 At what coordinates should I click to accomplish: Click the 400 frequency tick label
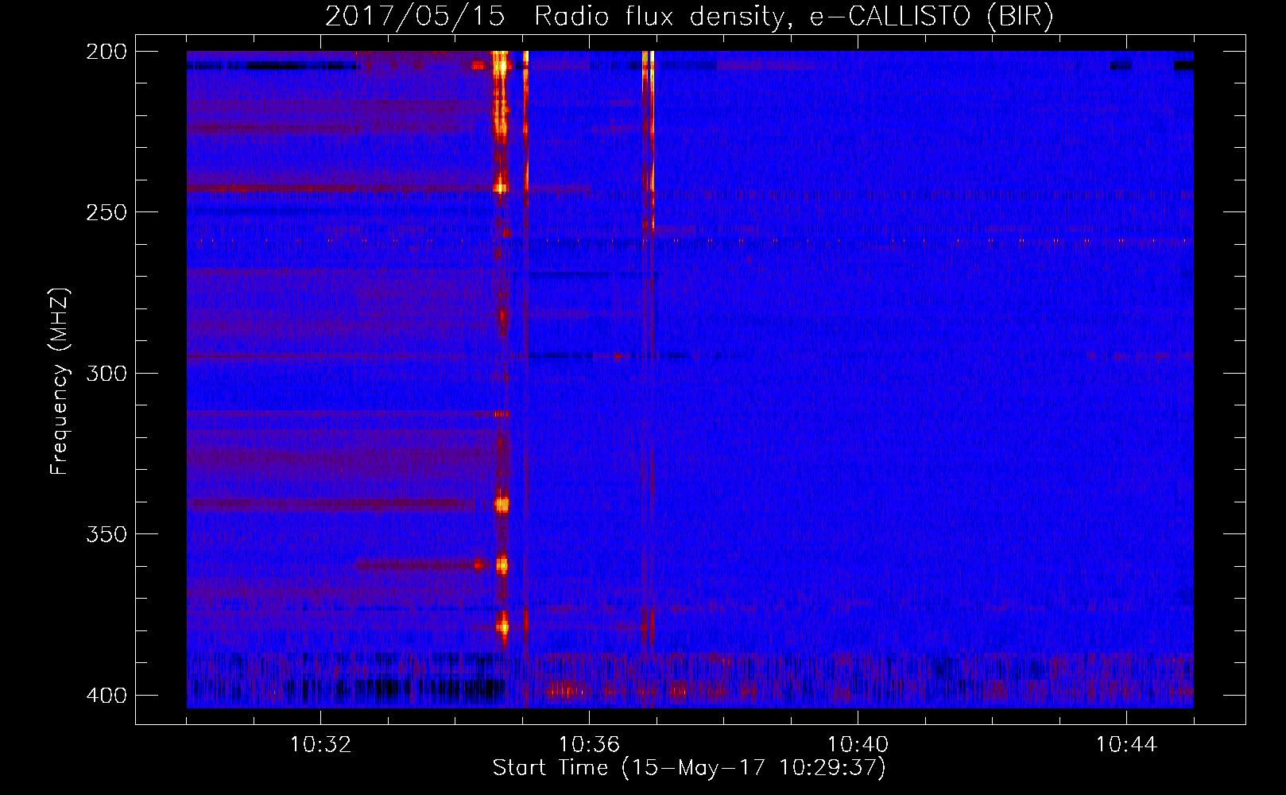pyautogui.click(x=106, y=696)
